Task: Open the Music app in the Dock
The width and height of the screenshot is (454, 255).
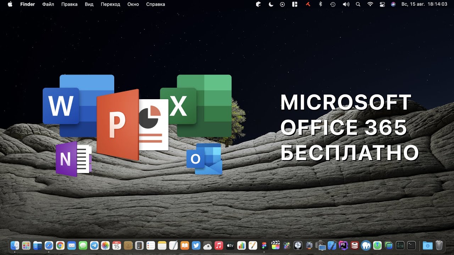Action: coord(218,245)
